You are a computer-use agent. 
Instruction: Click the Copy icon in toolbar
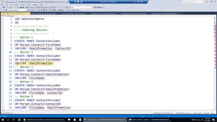tap(52, 7)
